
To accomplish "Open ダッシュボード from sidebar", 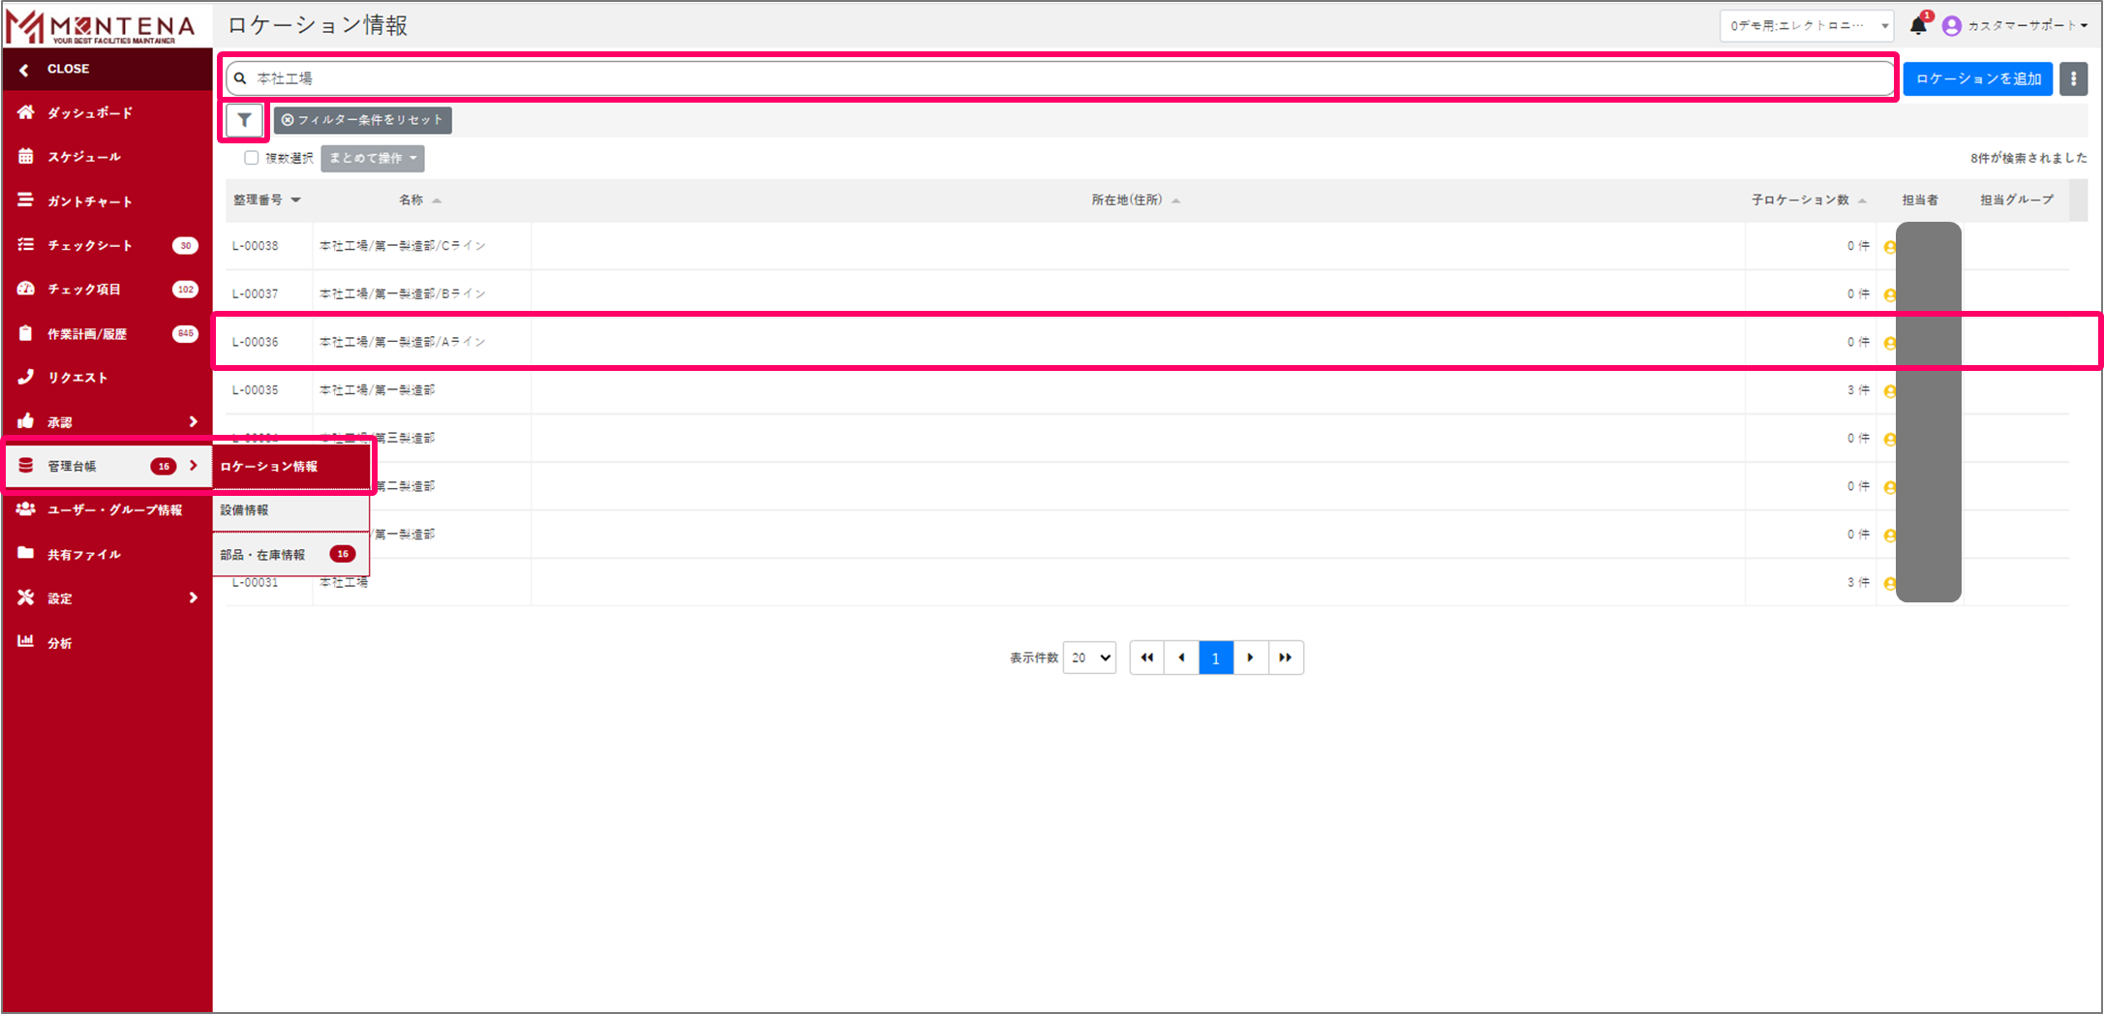I will point(90,113).
